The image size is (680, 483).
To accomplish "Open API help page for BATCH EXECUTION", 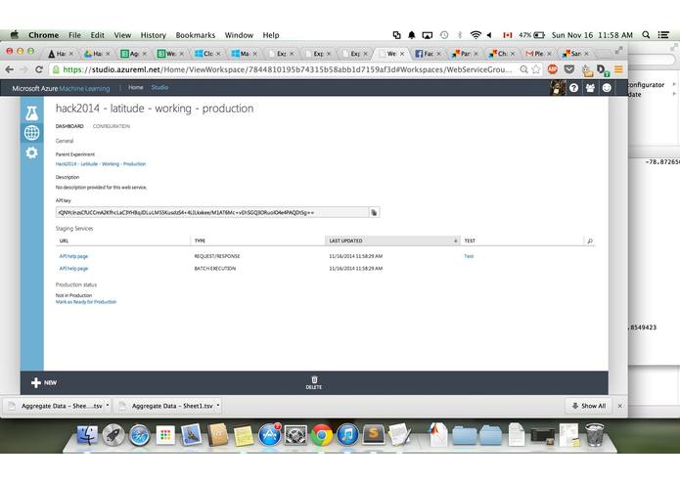I will click(x=73, y=268).
